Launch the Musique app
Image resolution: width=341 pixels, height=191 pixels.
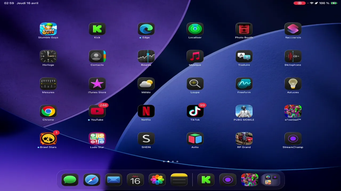pyautogui.click(x=195, y=56)
